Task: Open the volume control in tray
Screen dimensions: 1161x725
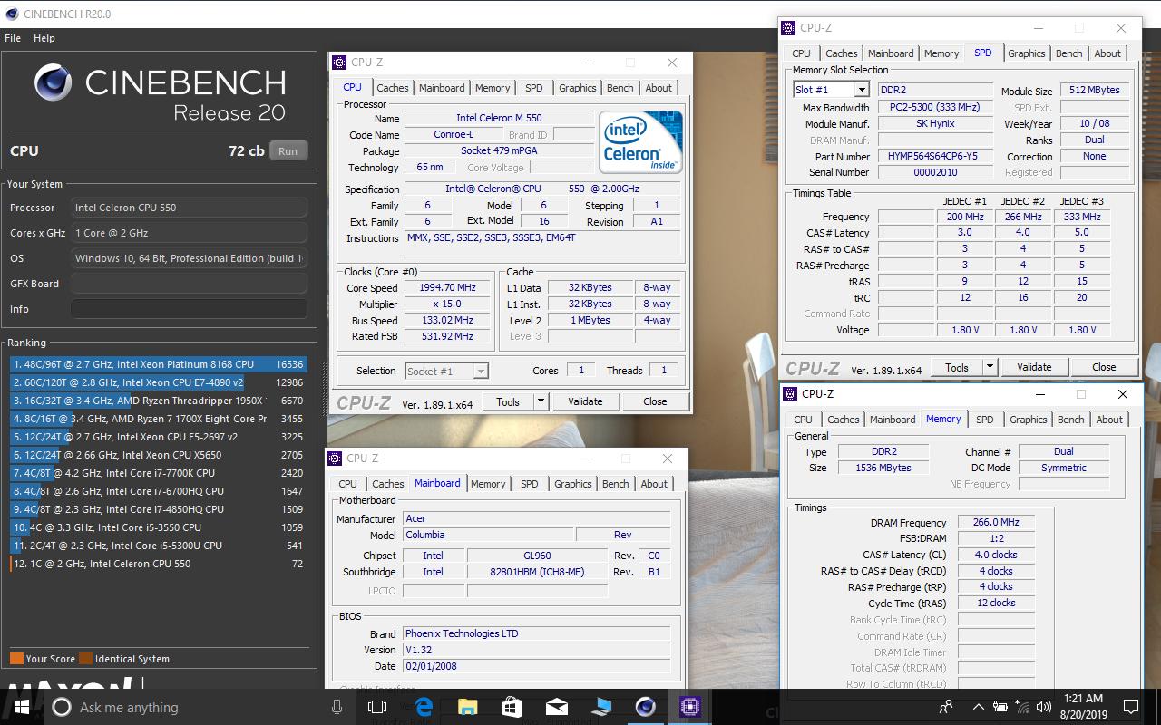Action: (1042, 707)
